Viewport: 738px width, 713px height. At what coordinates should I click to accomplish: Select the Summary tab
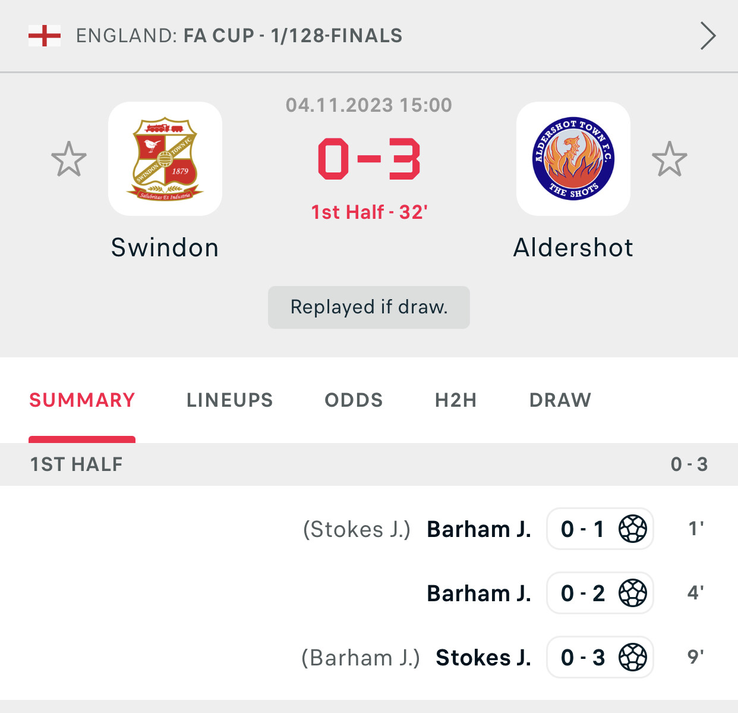click(x=82, y=400)
